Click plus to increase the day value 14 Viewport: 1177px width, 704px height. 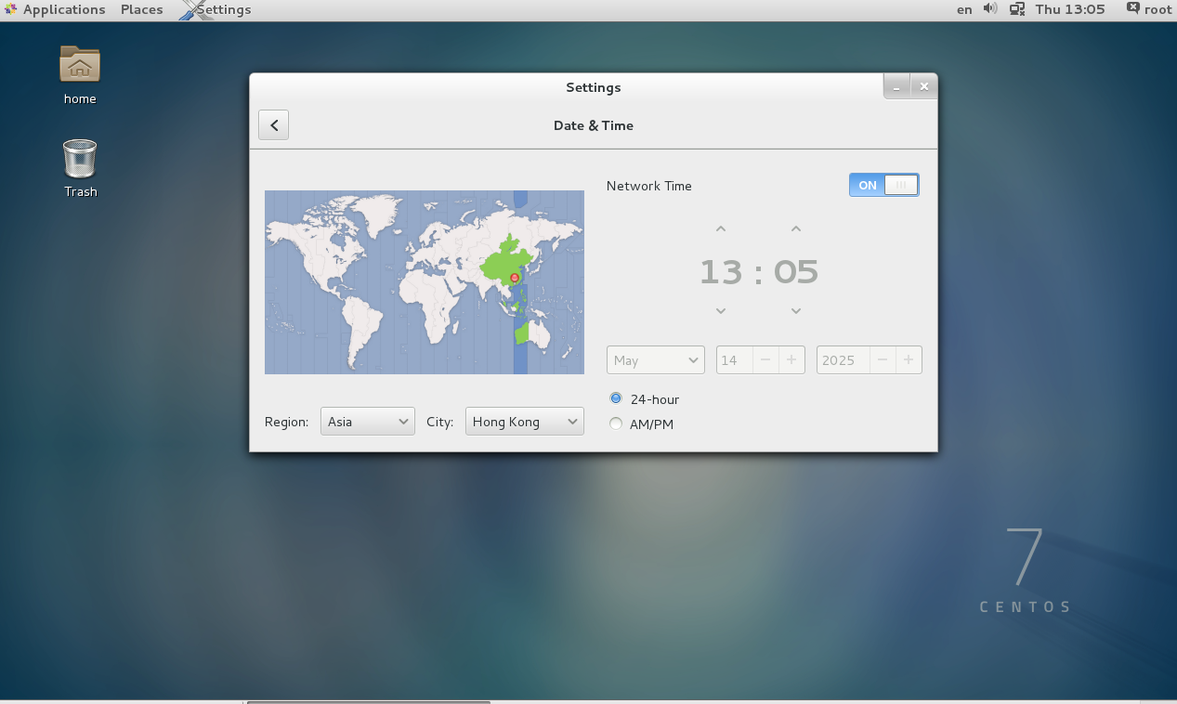click(x=791, y=359)
